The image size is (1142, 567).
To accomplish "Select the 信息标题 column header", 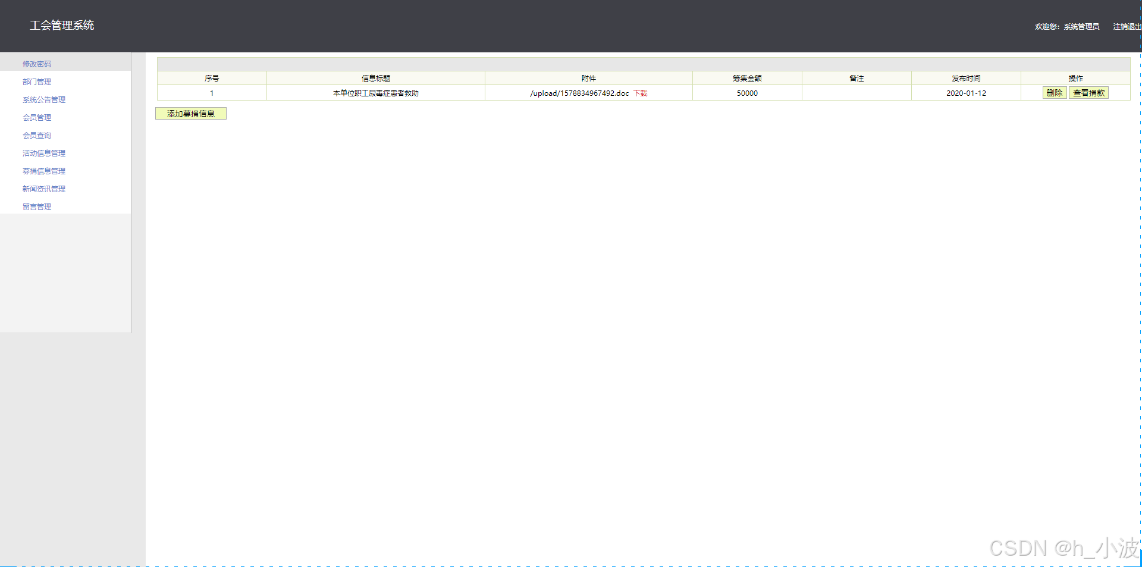I will [x=375, y=78].
